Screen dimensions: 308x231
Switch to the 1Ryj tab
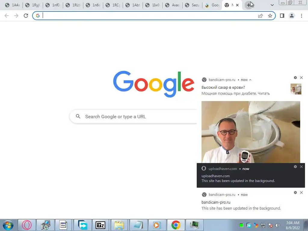click(32, 5)
